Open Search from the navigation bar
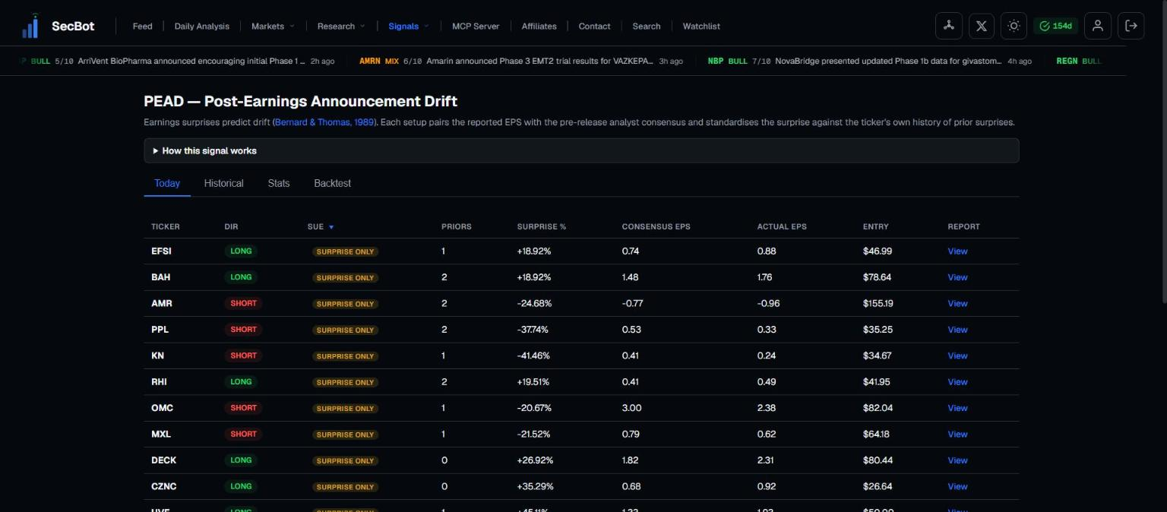Image resolution: width=1167 pixels, height=512 pixels. (x=647, y=26)
